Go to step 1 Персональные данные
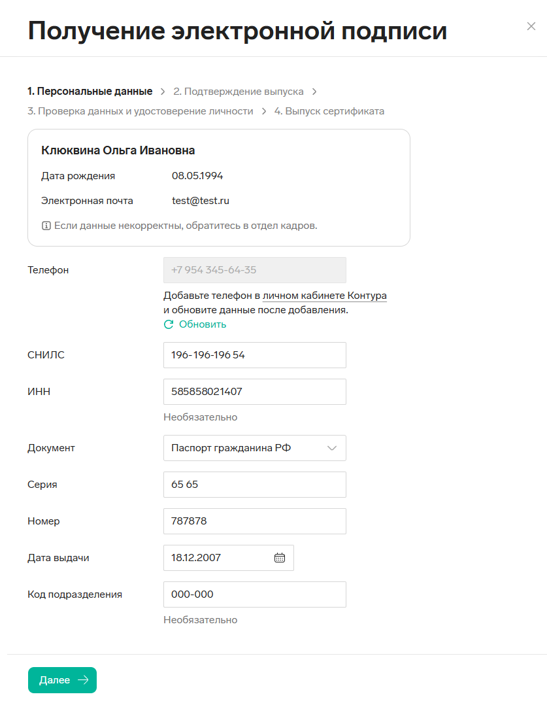The height and width of the screenshot is (705, 547). [90, 92]
